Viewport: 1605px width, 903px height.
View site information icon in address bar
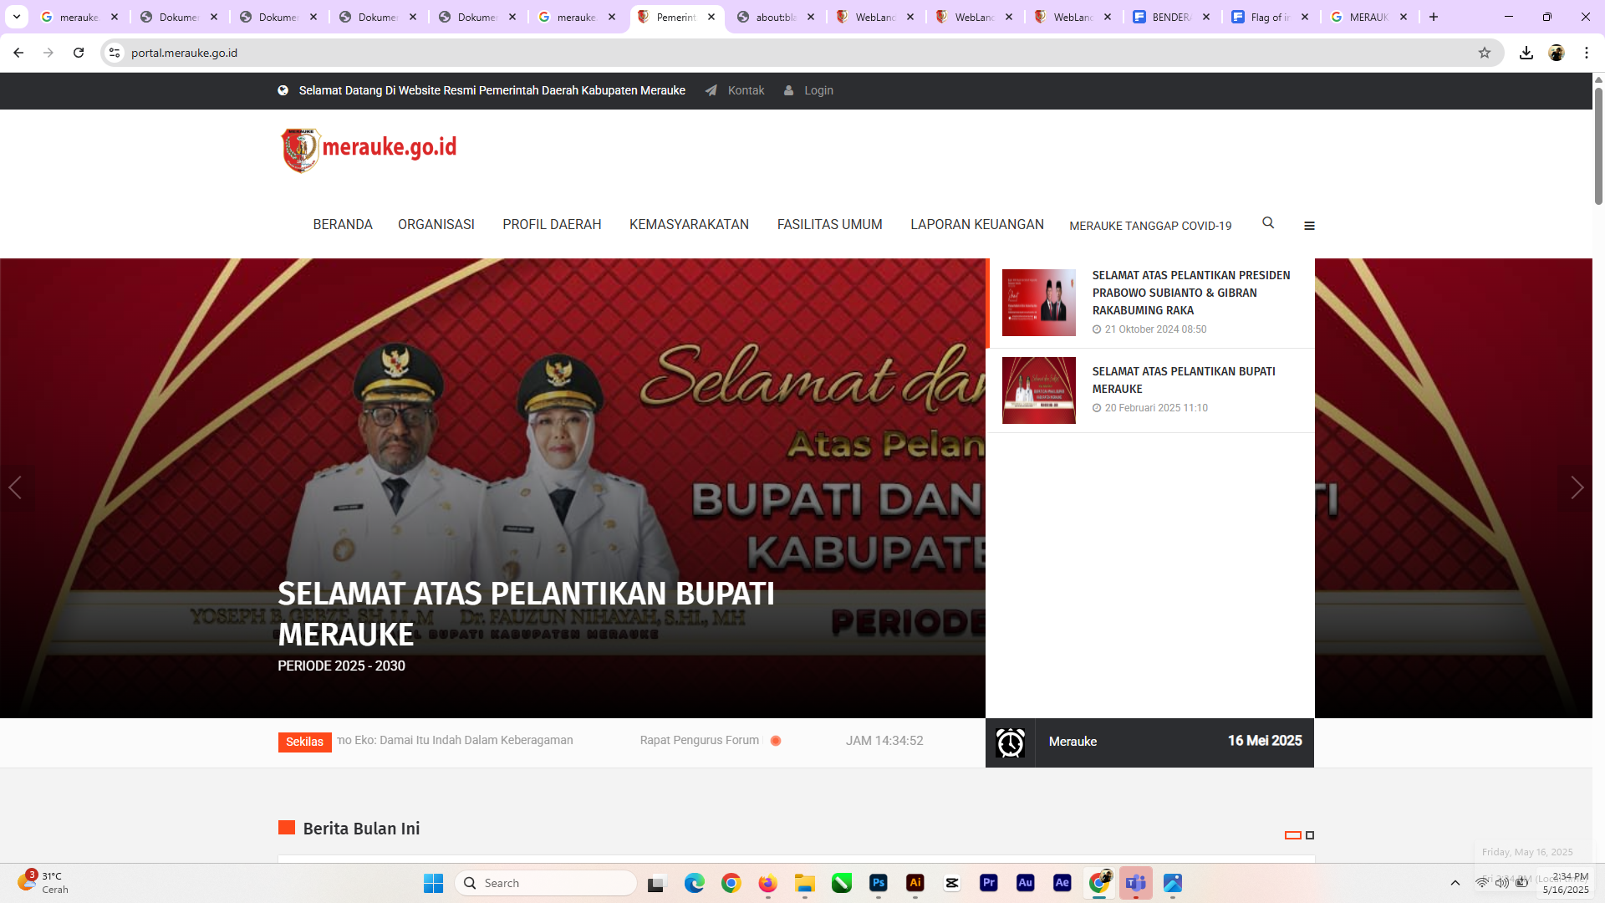pyautogui.click(x=115, y=53)
